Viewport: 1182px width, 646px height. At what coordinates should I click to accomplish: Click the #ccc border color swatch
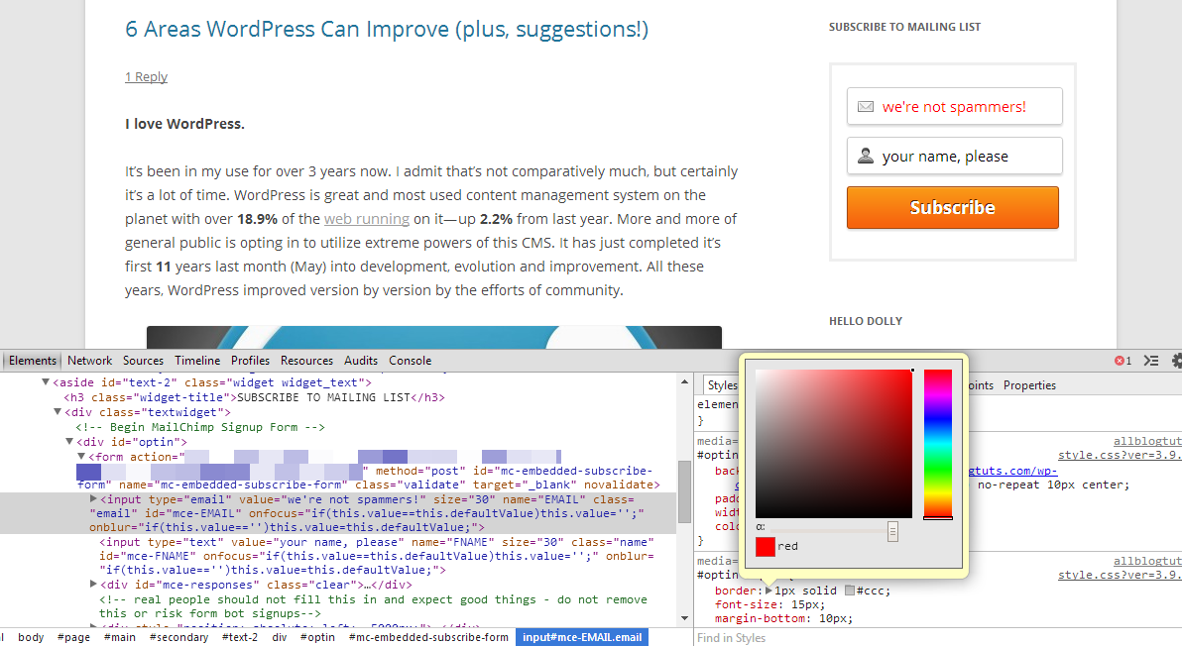pyautogui.click(x=850, y=591)
